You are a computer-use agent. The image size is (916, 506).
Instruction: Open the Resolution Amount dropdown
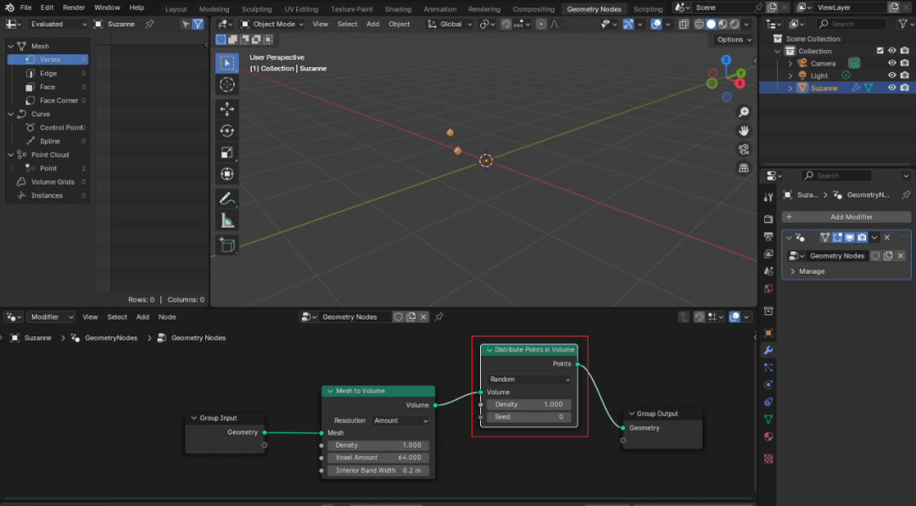click(x=400, y=420)
